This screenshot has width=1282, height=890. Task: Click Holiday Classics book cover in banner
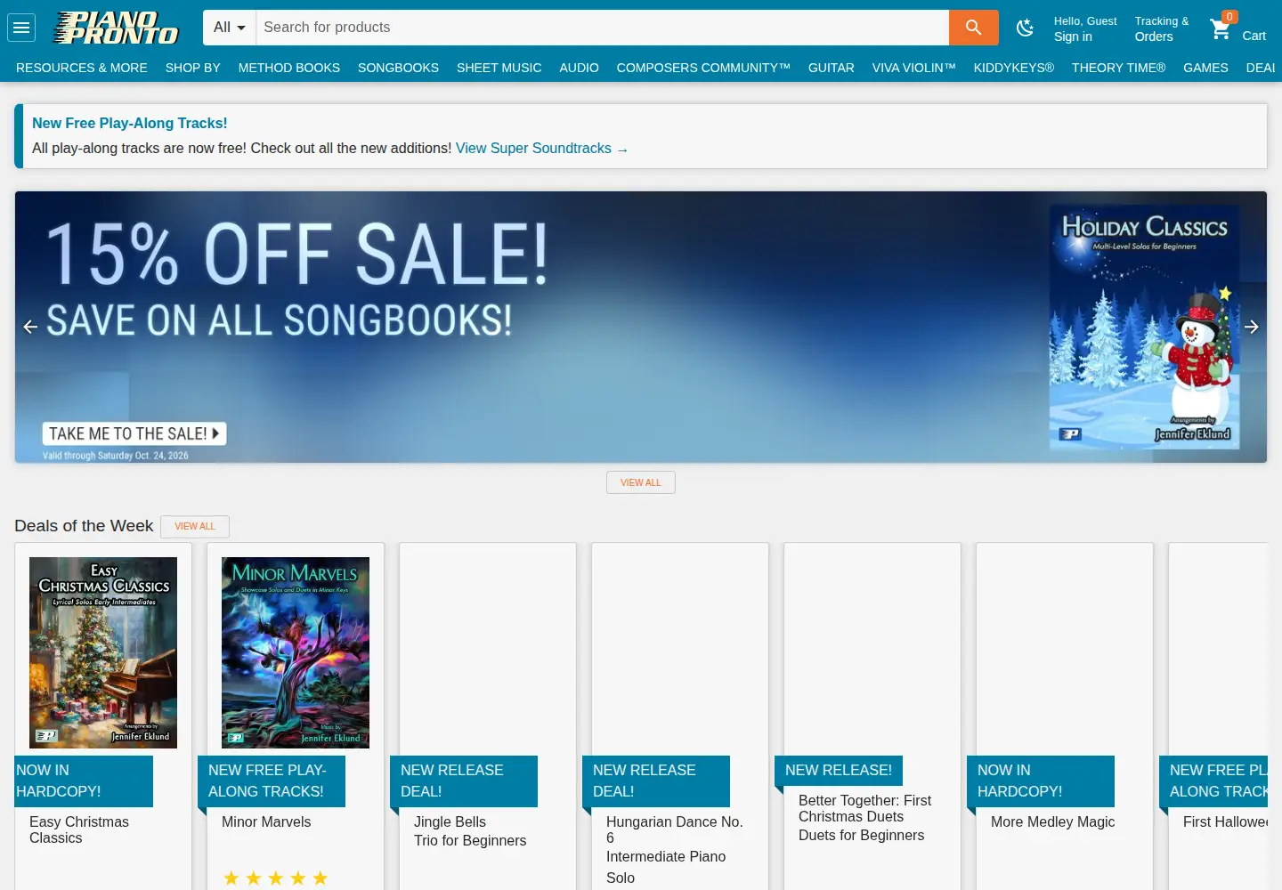click(1144, 327)
